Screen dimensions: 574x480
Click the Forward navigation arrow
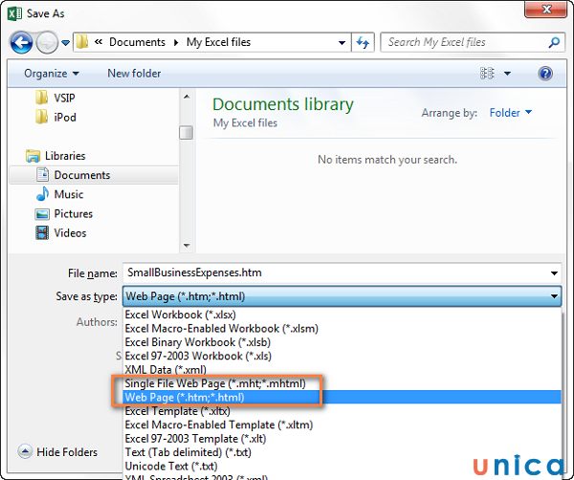pos(47,42)
